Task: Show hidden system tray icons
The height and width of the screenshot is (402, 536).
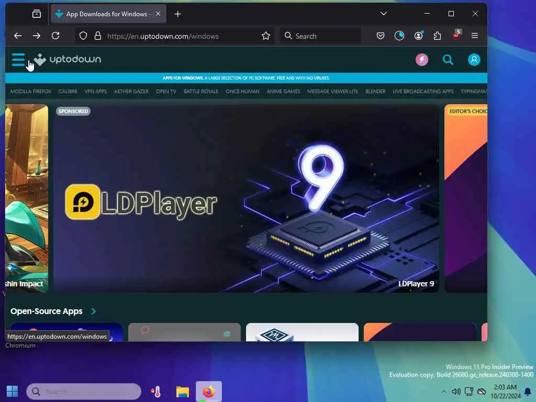Action: click(x=444, y=392)
